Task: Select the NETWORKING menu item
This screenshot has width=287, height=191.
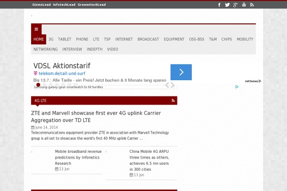Action: [45, 49]
